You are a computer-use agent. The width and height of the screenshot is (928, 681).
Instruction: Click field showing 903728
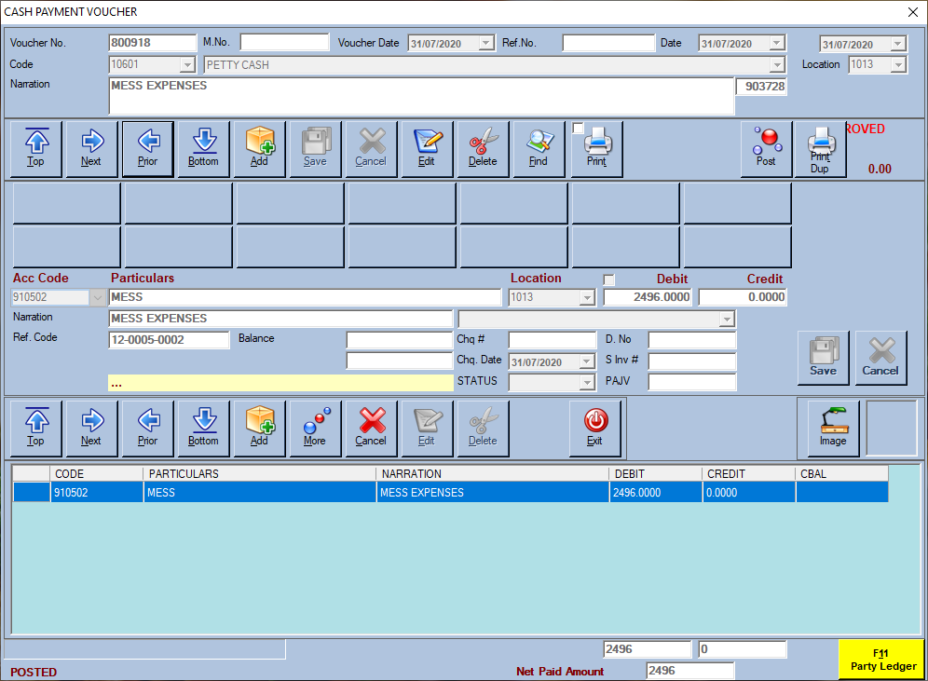[x=761, y=87]
